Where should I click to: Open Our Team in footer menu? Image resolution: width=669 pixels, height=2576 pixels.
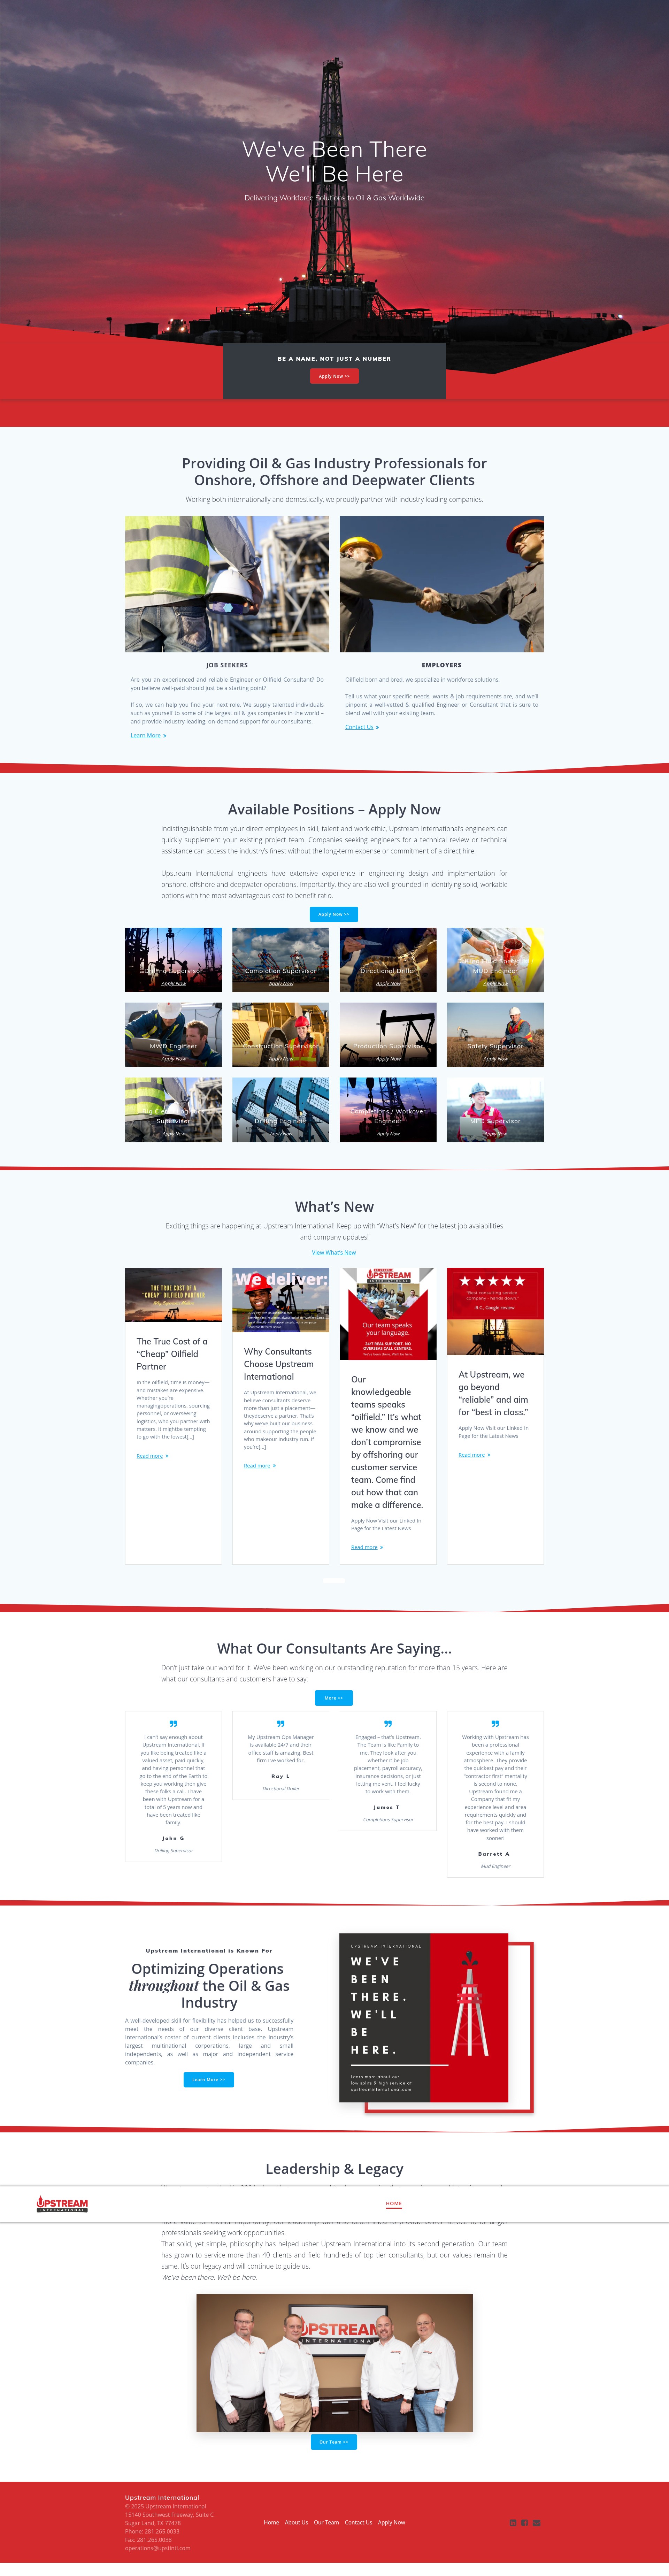326,2522
